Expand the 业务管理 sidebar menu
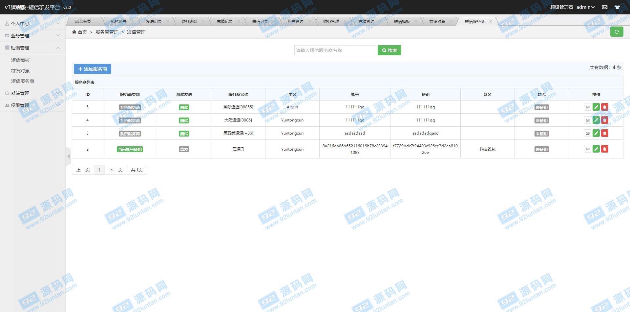This screenshot has height=312, width=630. coord(32,36)
